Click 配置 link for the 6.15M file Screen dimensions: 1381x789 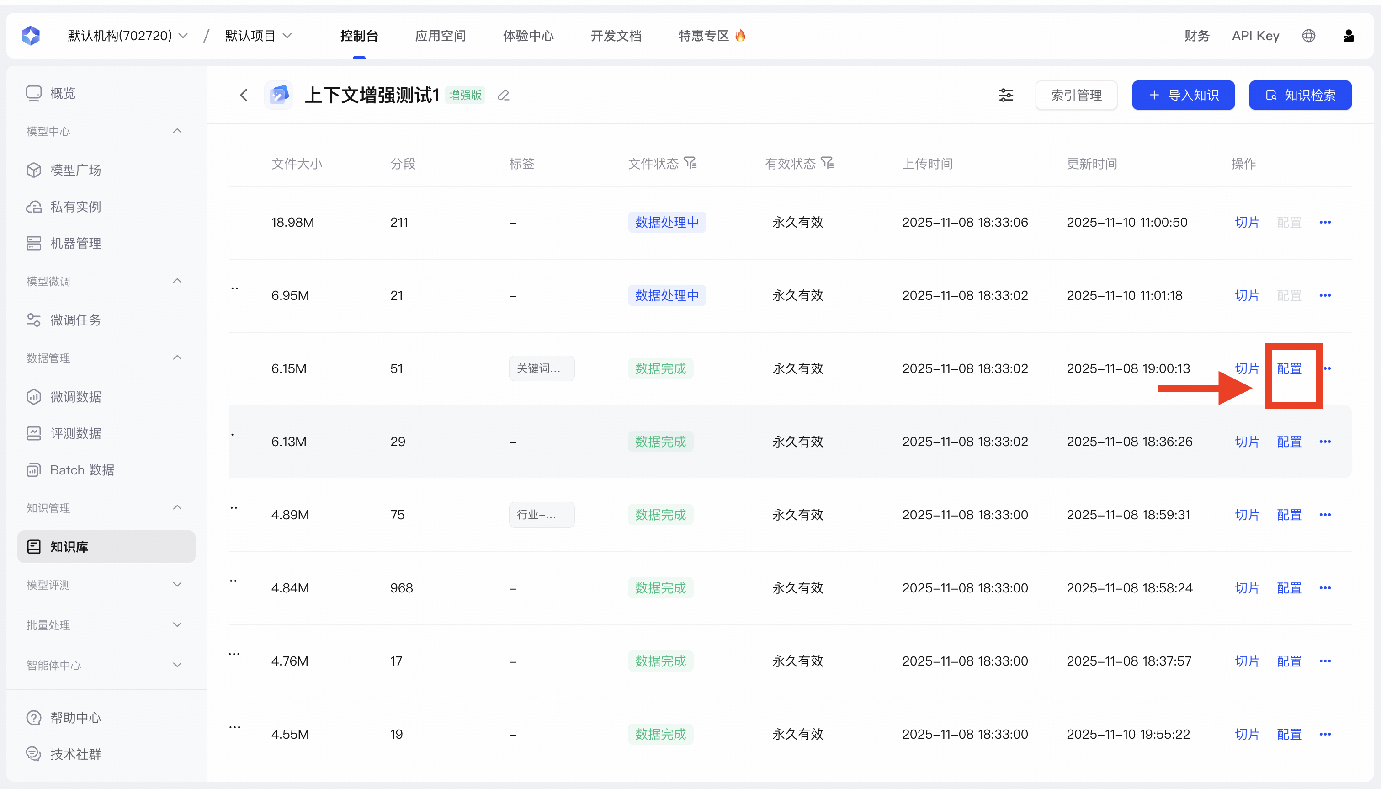point(1289,368)
